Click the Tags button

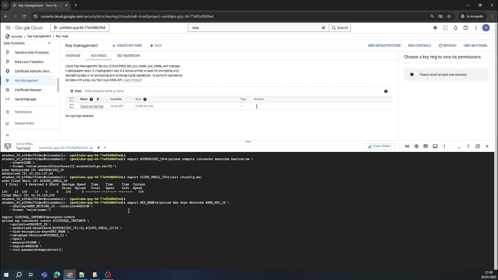156,45
